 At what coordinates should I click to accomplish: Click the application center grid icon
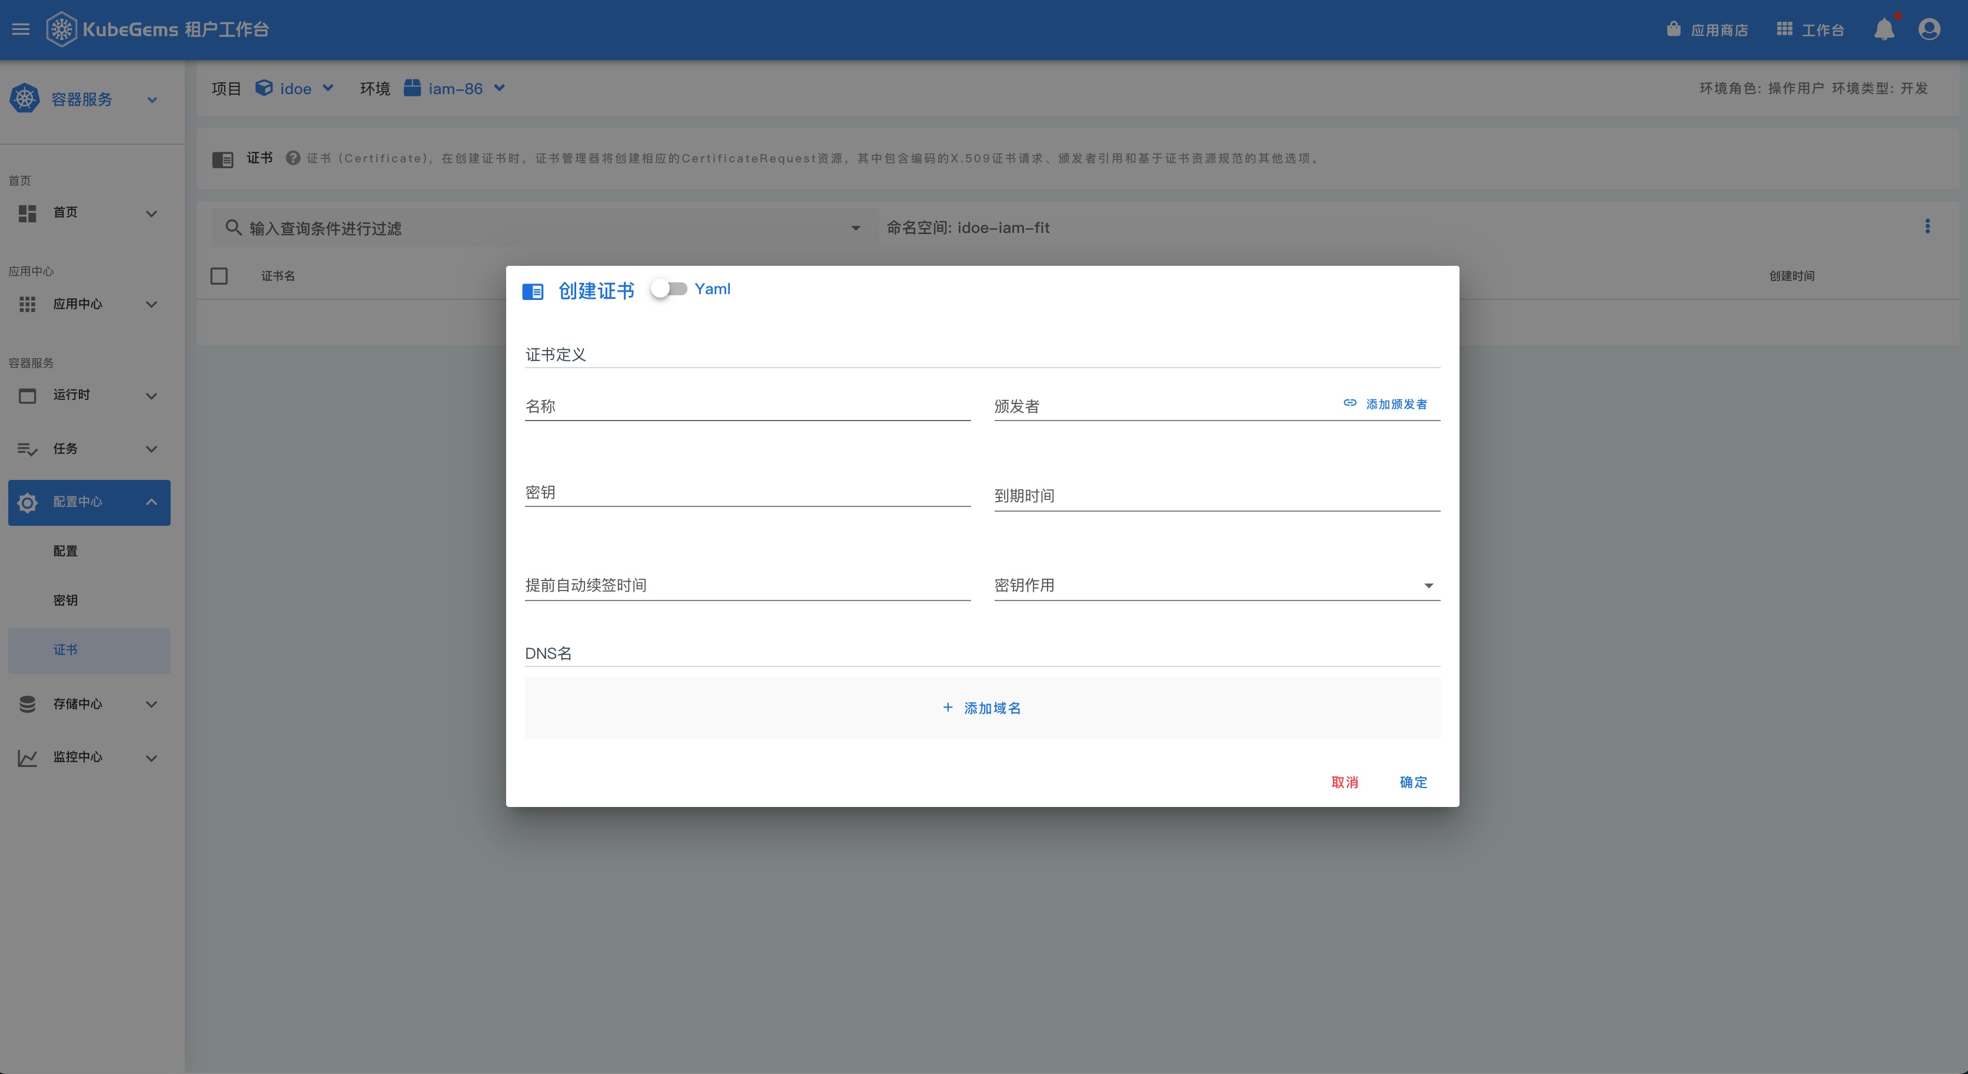28,305
